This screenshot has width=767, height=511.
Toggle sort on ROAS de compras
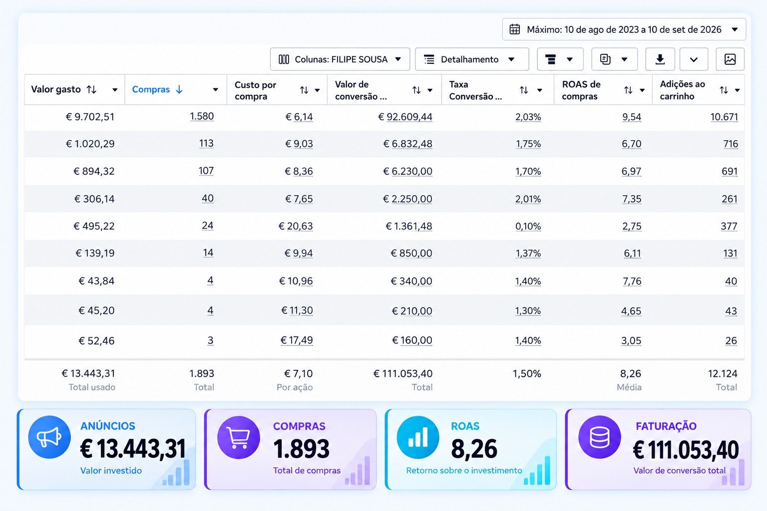pos(628,90)
